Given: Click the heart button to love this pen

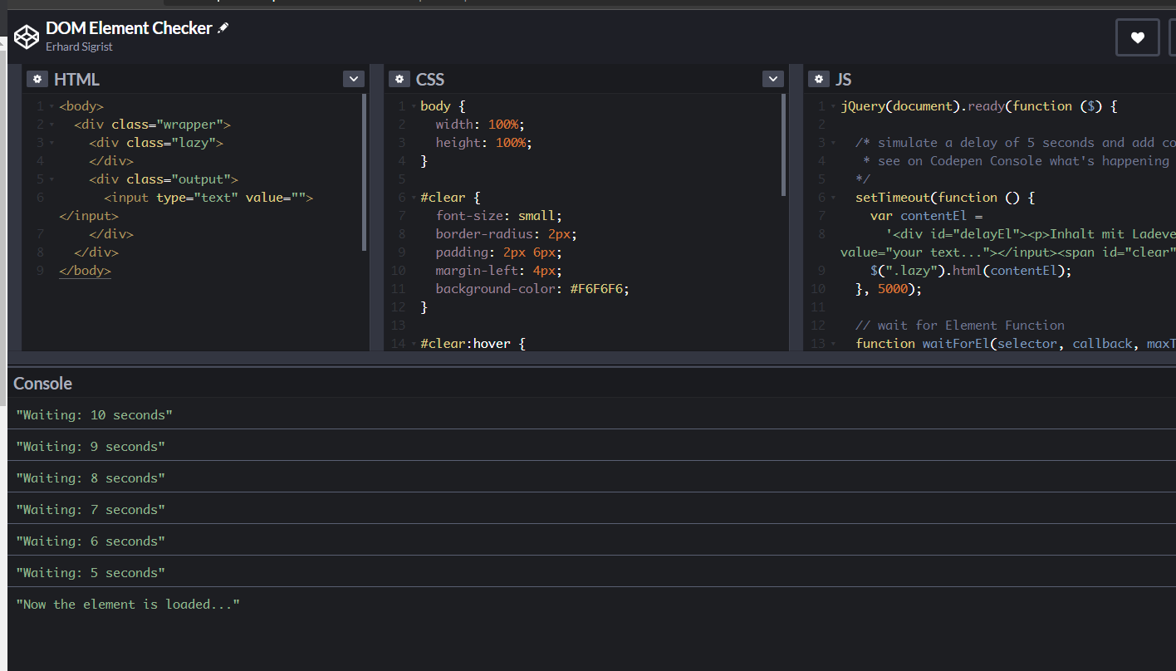Looking at the screenshot, I should (1137, 37).
